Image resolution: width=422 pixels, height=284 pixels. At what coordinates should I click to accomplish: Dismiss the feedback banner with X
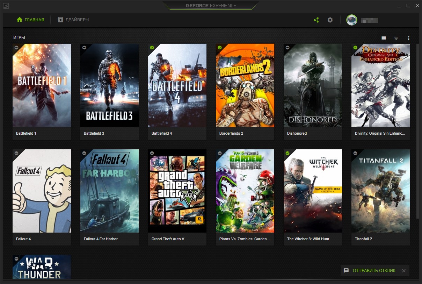(x=404, y=271)
